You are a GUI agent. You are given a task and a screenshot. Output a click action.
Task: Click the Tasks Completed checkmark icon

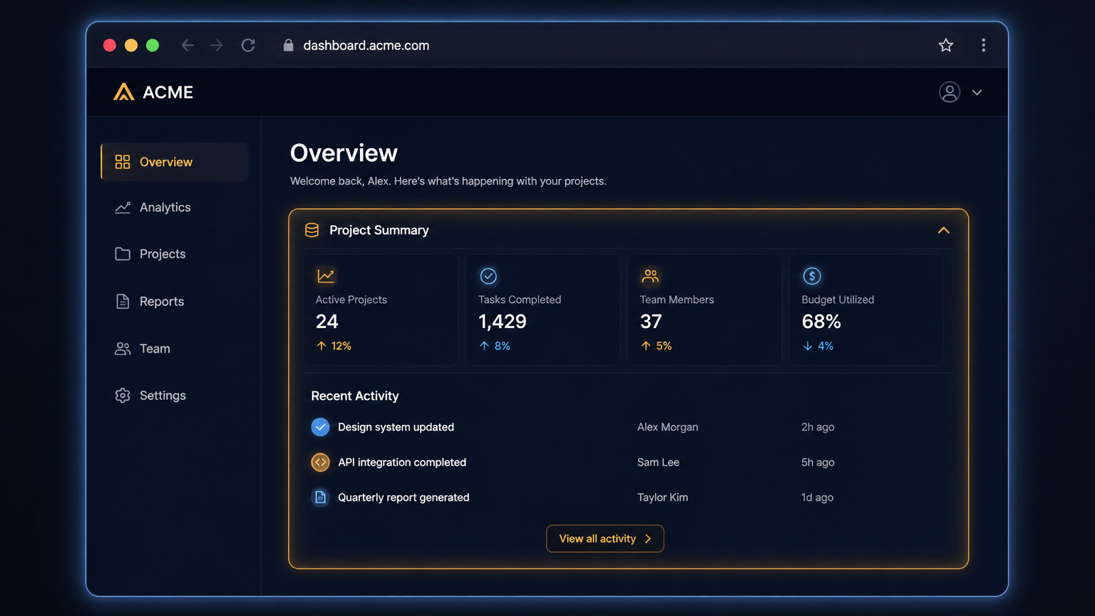[x=488, y=276]
